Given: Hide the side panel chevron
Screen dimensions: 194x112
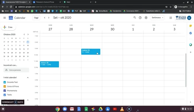Looking at the screenshot, I should pos(190,102).
